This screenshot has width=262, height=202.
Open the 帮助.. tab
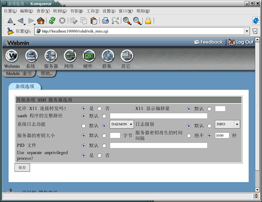(x=46, y=74)
